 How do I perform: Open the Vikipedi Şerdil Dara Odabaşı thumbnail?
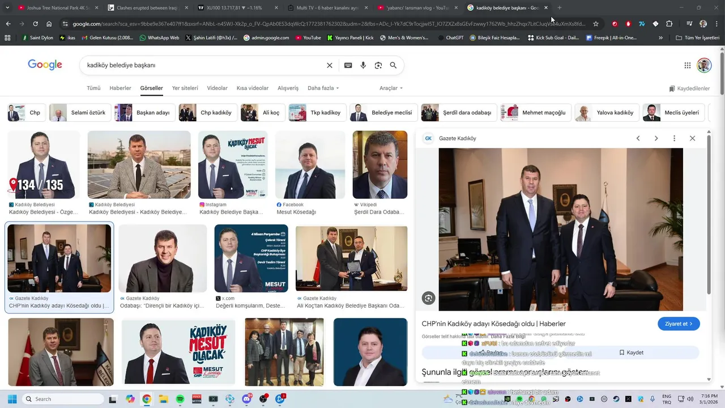[x=379, y=165]
